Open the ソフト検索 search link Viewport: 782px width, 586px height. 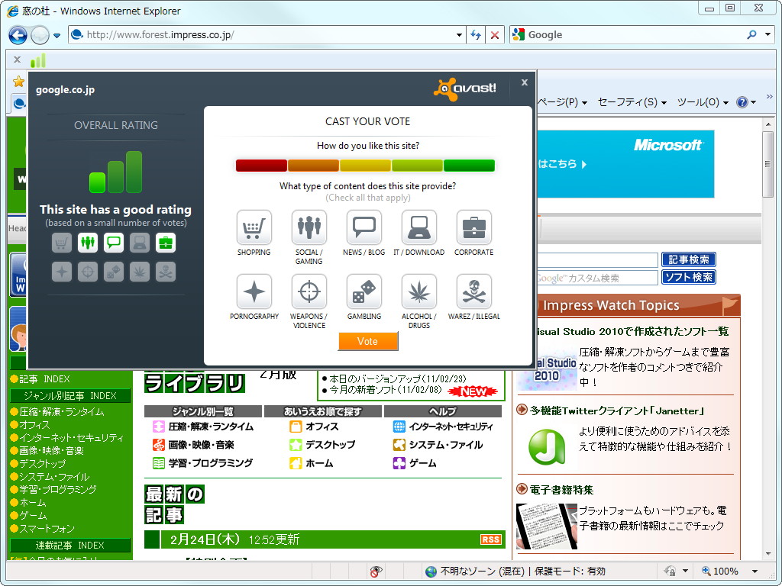tap(688, 276)
